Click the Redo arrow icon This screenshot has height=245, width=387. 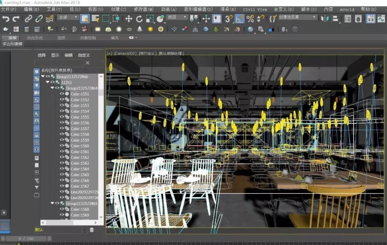coord(16,18)
